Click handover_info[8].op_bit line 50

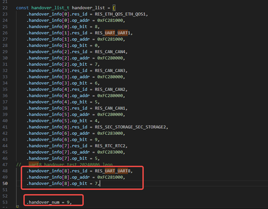pos(63,184)
